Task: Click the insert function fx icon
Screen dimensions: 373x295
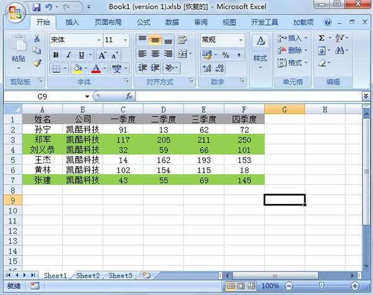Action: 129,96
